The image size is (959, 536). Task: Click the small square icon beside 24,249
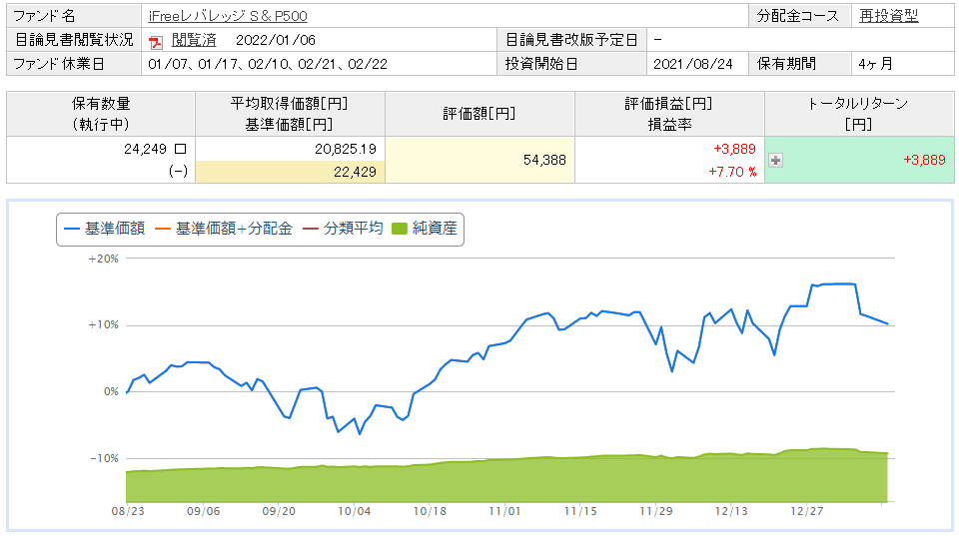181,149
